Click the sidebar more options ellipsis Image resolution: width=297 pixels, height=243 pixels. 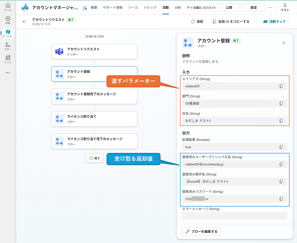pos(8,73)
